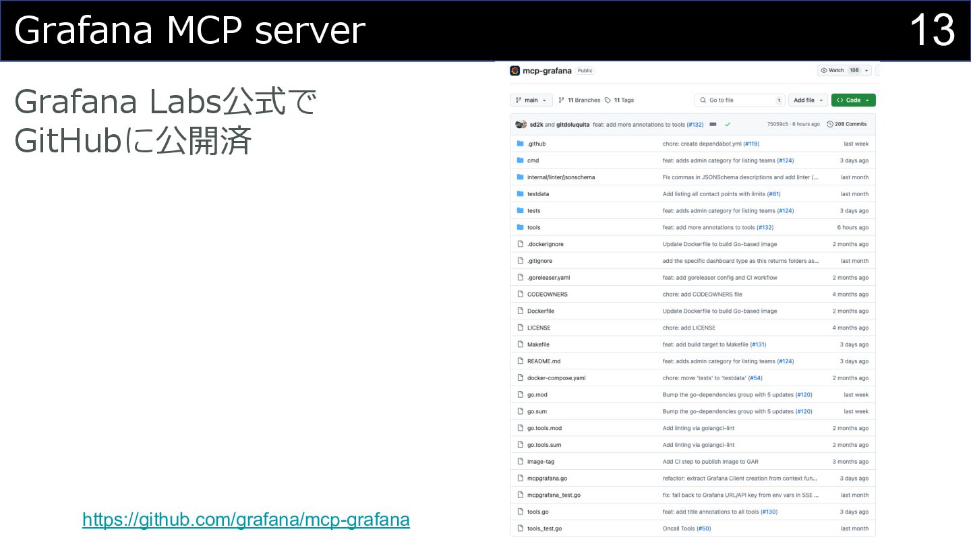Click the gitdoluquita author name

pos(573,124)
